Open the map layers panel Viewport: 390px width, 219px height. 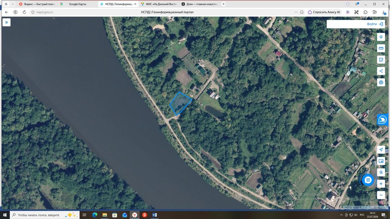[x=381, y=37]
